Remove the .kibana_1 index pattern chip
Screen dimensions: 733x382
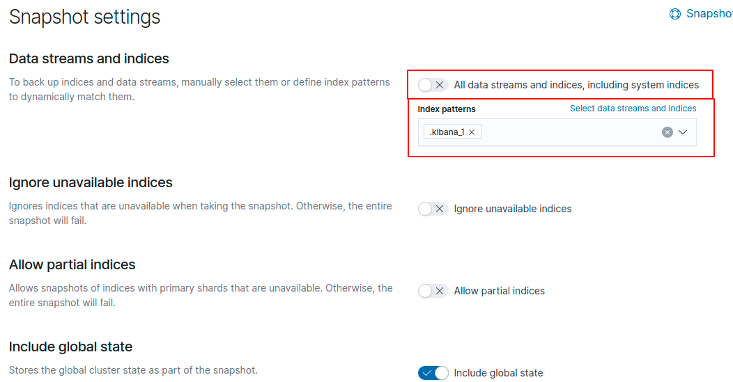472,132
